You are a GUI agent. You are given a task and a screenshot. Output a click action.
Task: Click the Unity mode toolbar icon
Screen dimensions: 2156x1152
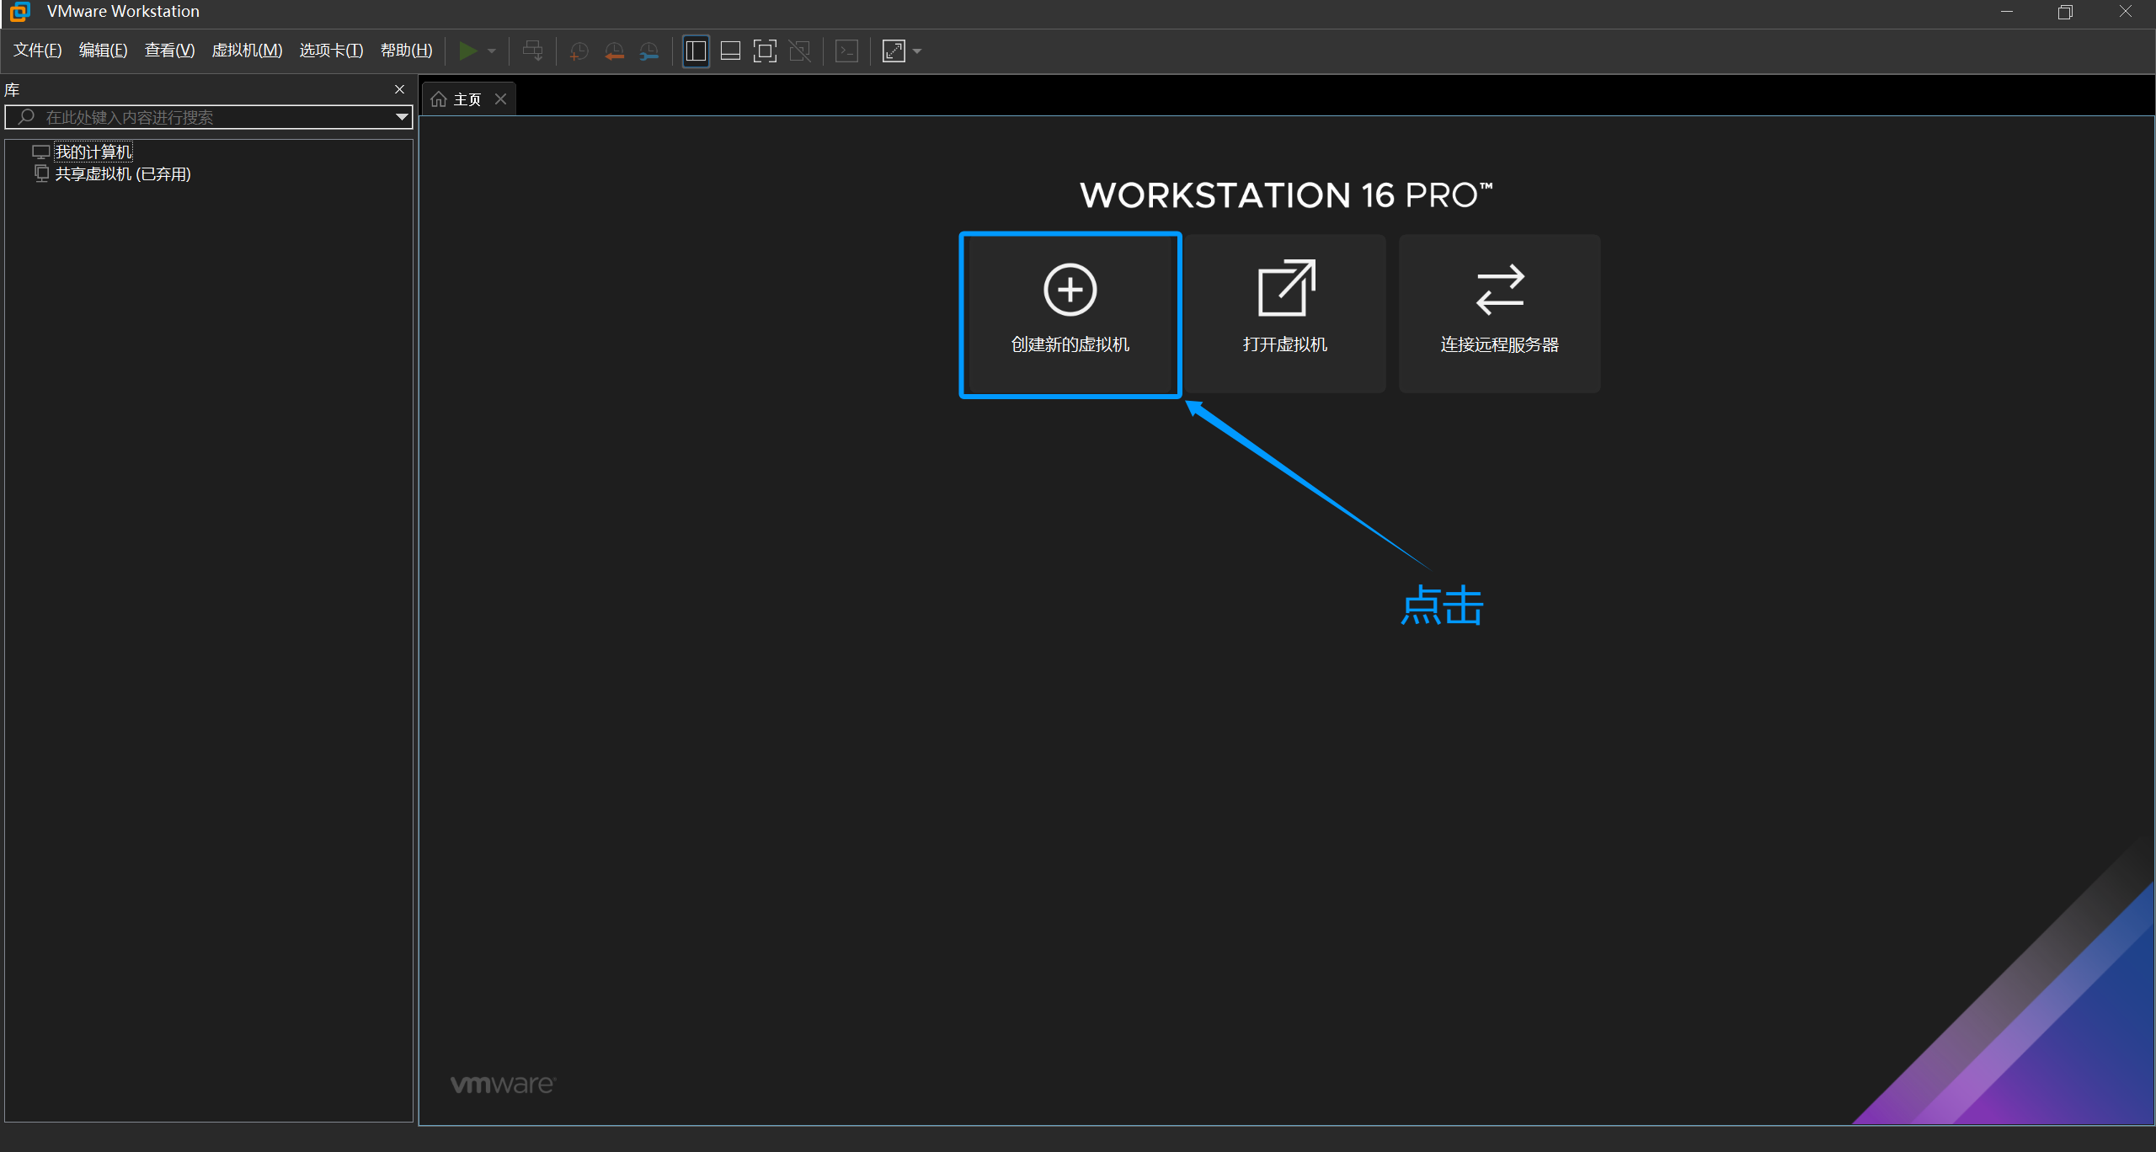[799, 51]
